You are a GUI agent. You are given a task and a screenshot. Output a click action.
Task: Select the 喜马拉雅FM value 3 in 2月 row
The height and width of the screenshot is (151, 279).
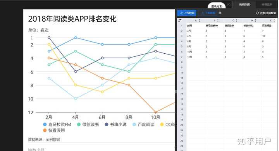tap(214, 31)
